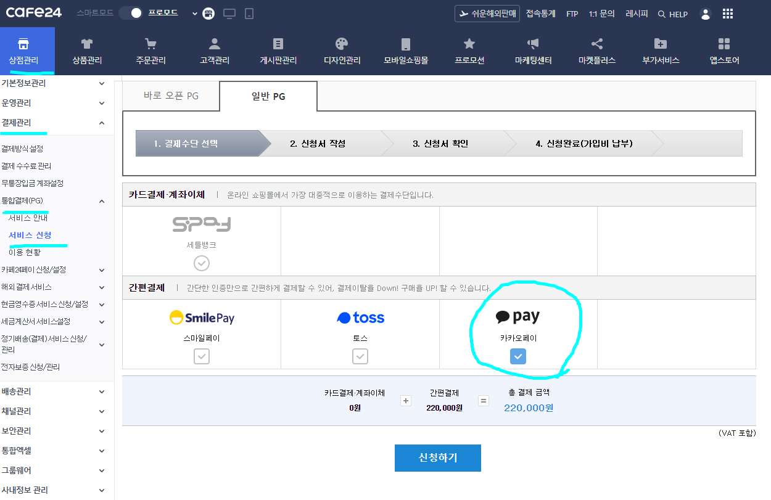Check the 토스 checkbox
The height and width of the screenshot is (500, 771).
(360, 356)
